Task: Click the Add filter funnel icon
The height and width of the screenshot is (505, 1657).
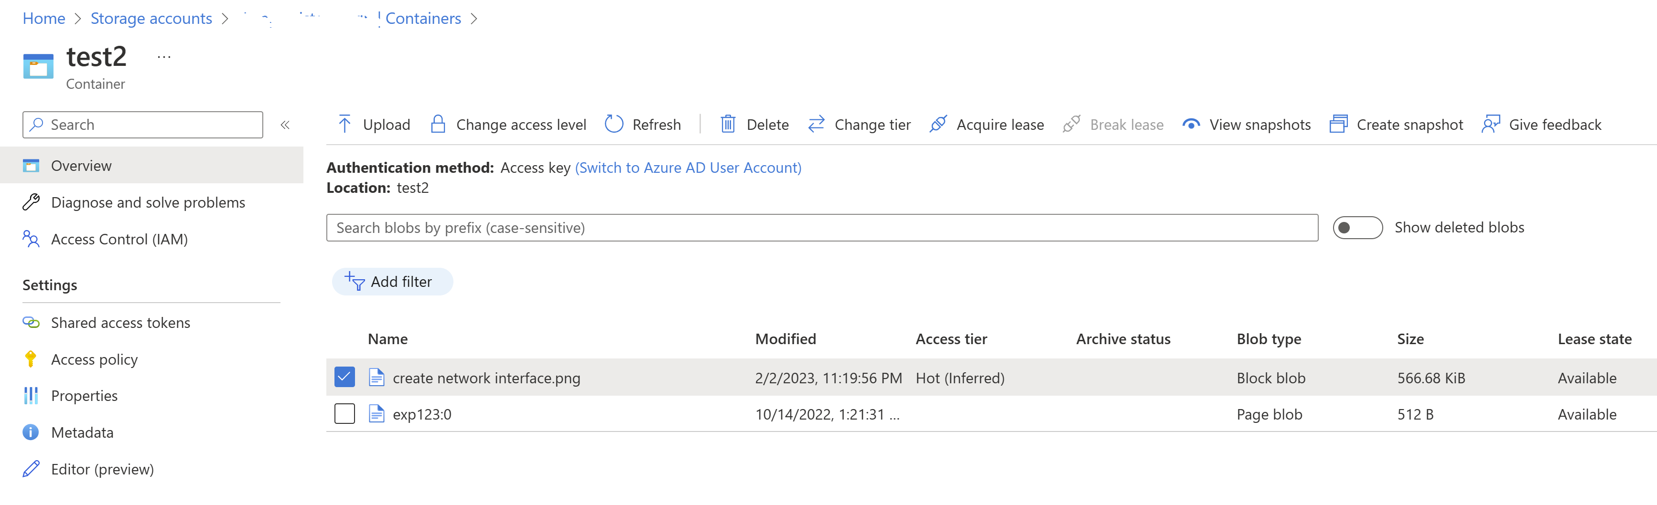Action: coord(355,282)
